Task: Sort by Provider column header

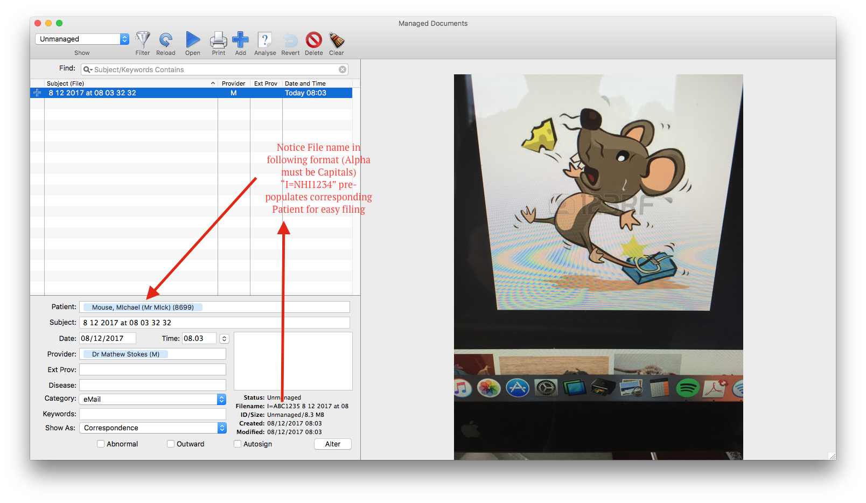Action: coord(234,83)
